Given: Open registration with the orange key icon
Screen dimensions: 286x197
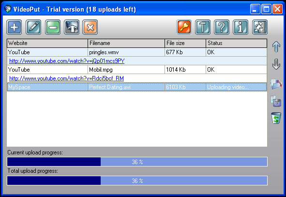Looking at the screenshot, I should (184, 28).
